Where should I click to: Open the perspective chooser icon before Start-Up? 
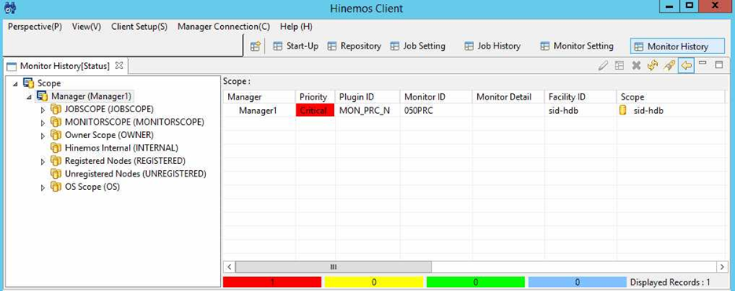pyautogui.click(x=255, y=46)
